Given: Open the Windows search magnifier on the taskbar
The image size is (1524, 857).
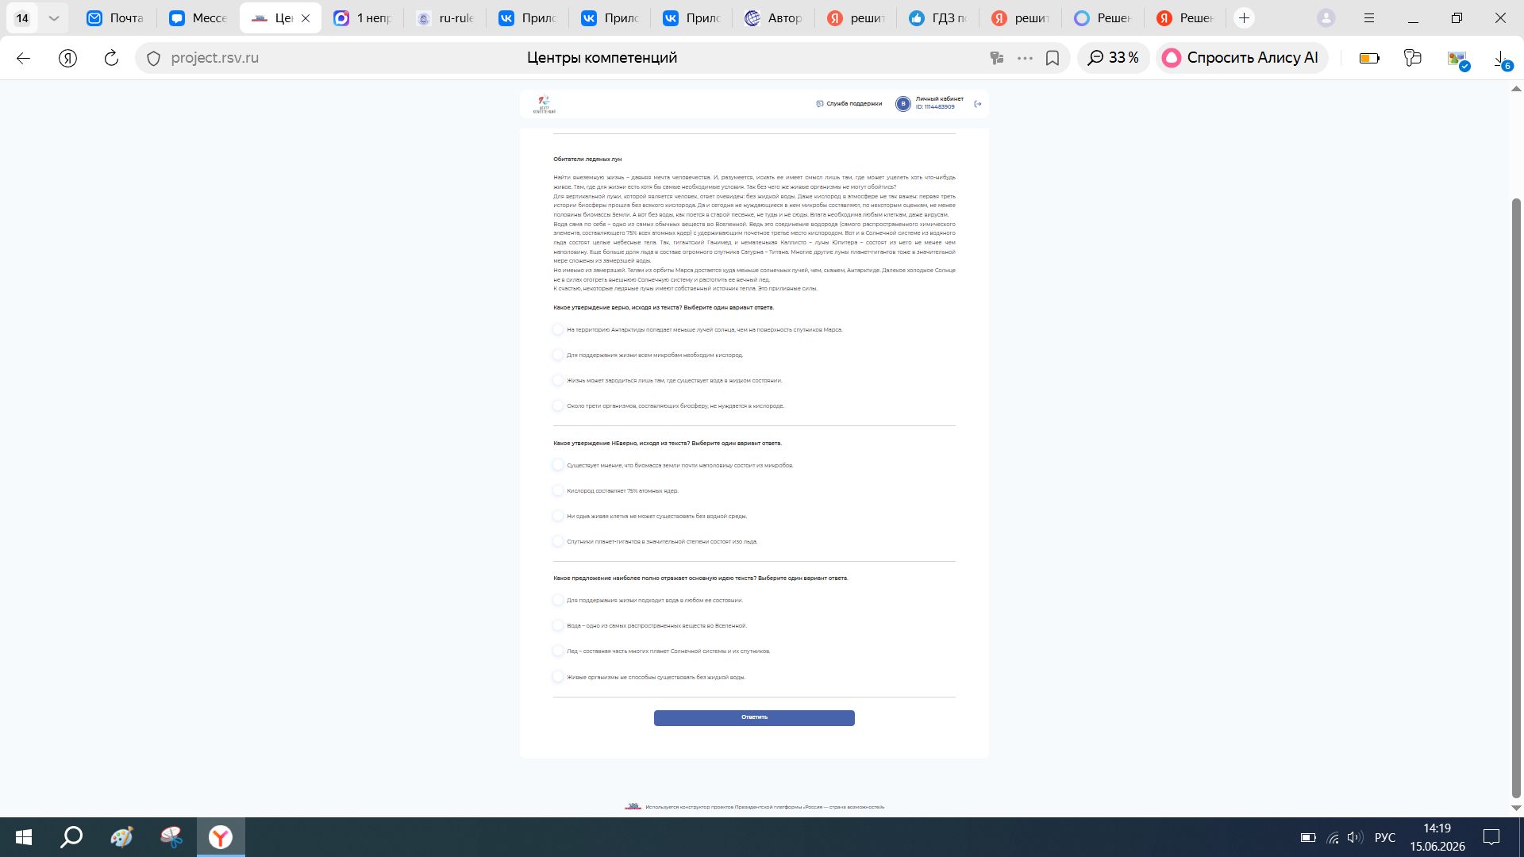Looking at the screenshot, I should tap(71, 836).
